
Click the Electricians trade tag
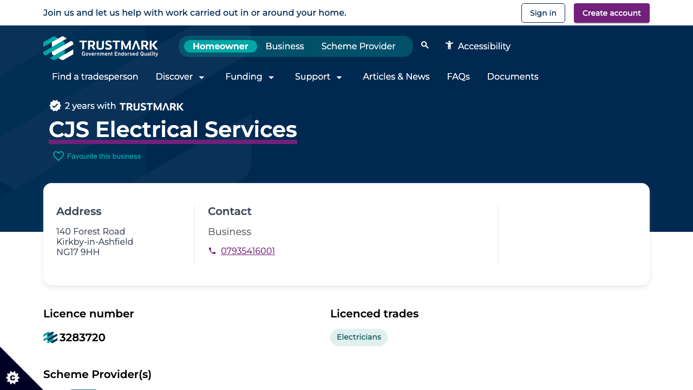[x=358, y=337]
